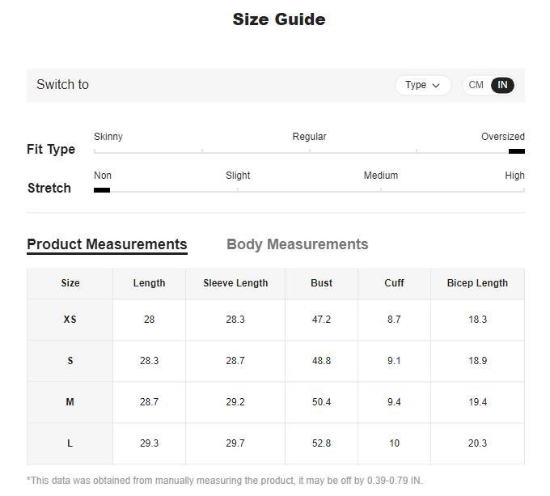Image resolution: width=550 pixels, height=496 pixels.
Task: Select the IN unit option
Action: tap(502, 85)
